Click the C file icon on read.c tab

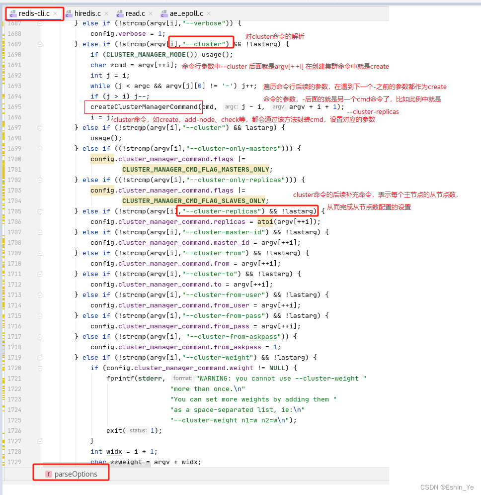[x=120, y=13]
